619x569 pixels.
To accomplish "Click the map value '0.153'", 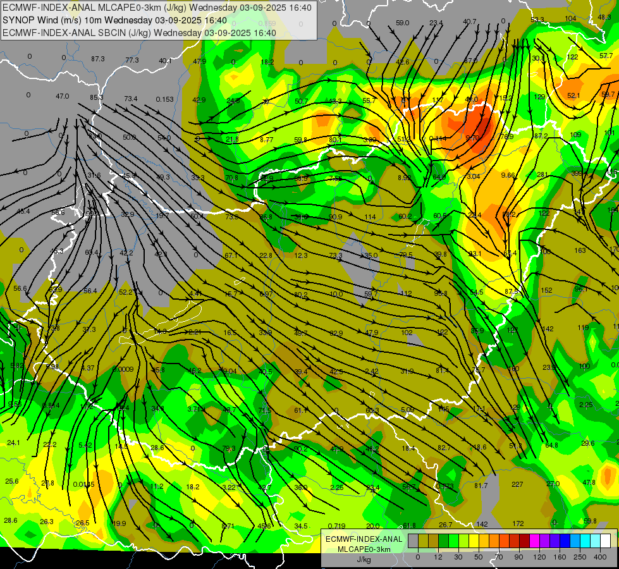I will point(164,99).
